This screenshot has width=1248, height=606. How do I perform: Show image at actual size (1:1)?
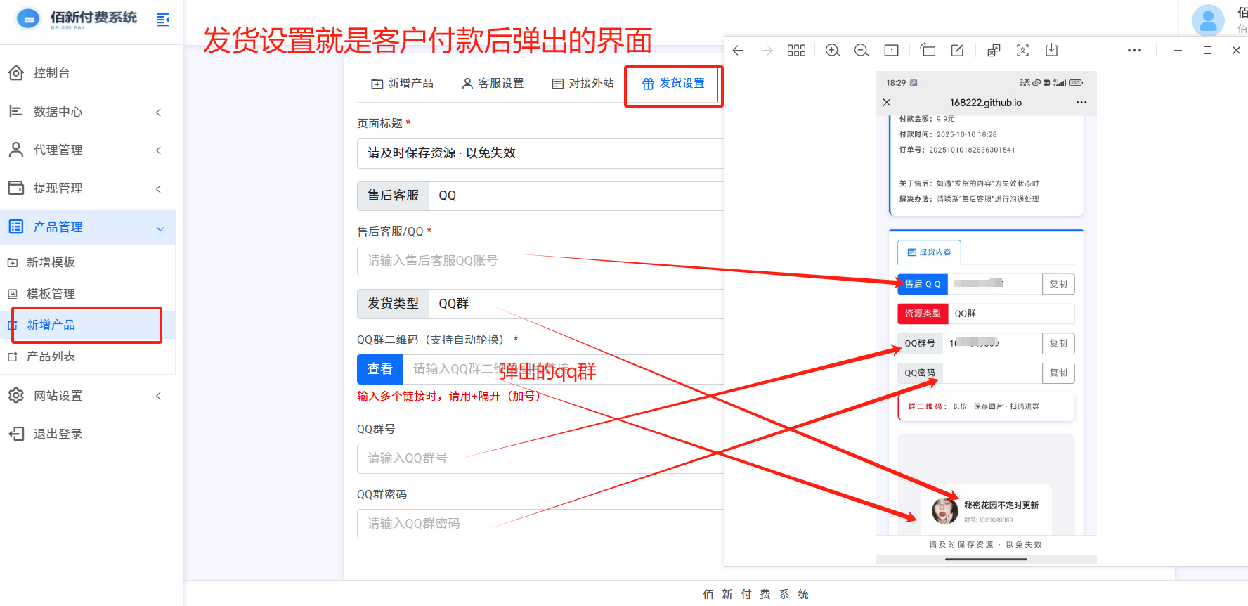coord(891,51)
